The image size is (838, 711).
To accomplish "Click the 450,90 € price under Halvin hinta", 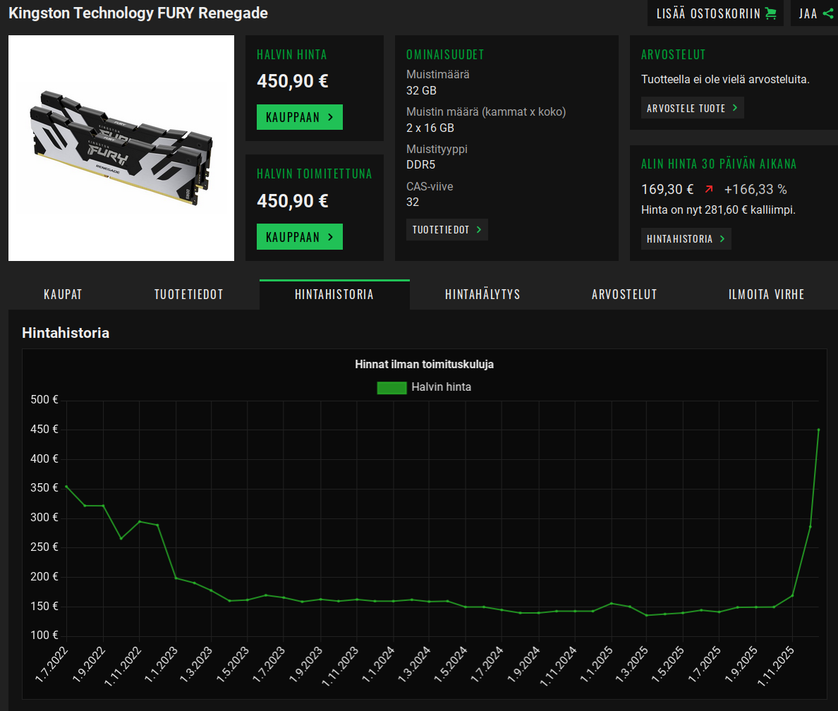I will click(292, 81).
